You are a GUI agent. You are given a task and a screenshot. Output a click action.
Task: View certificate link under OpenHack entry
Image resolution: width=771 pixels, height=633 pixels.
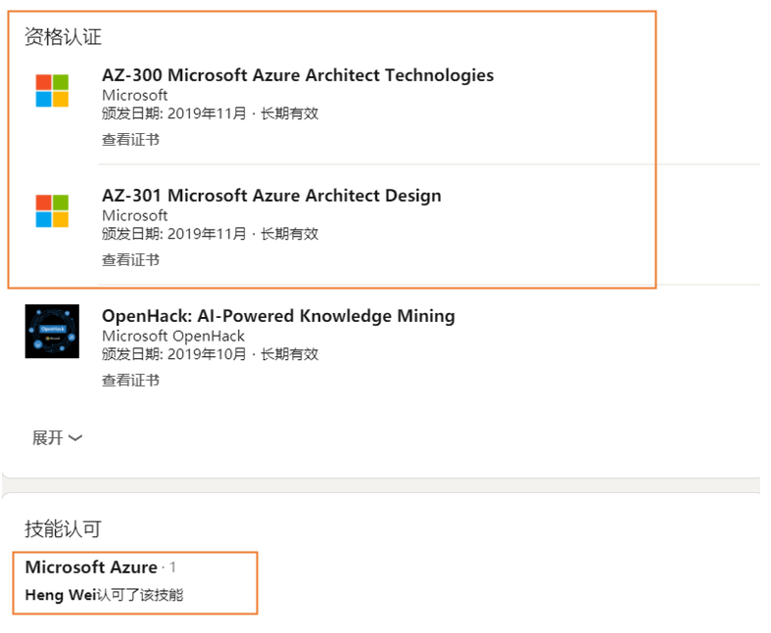[130, 381]
